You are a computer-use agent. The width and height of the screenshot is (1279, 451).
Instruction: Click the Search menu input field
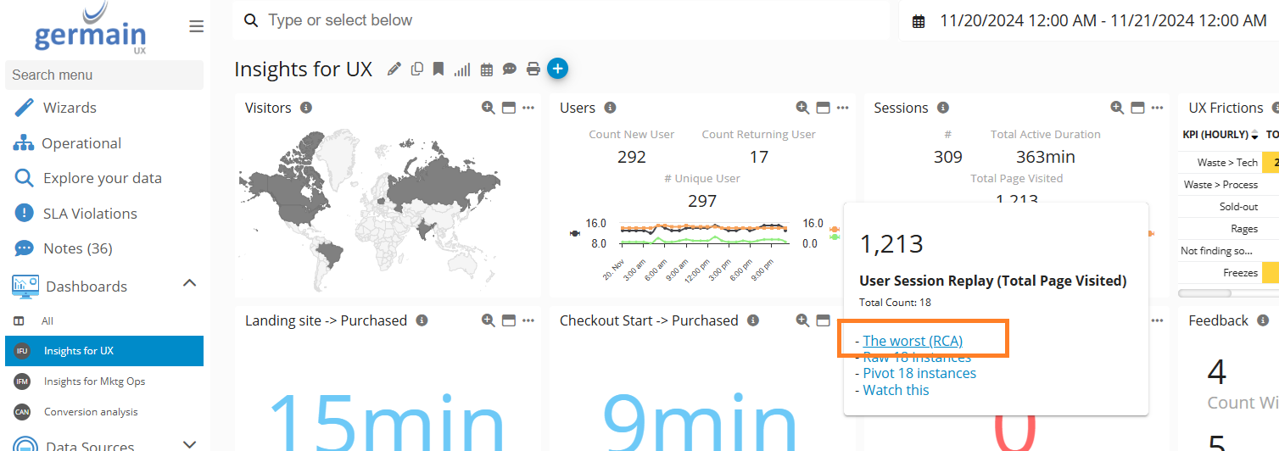point(103,75)
